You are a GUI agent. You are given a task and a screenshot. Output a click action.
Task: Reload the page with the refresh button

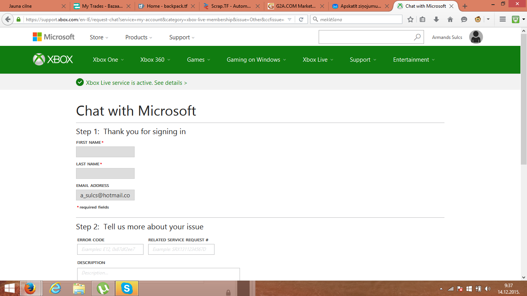click(x=301, y=19)
